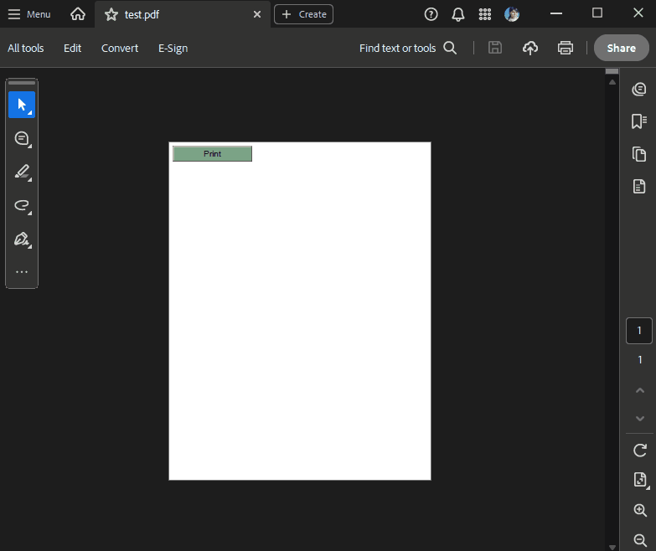Star the test.pdf document

point(111,14)
